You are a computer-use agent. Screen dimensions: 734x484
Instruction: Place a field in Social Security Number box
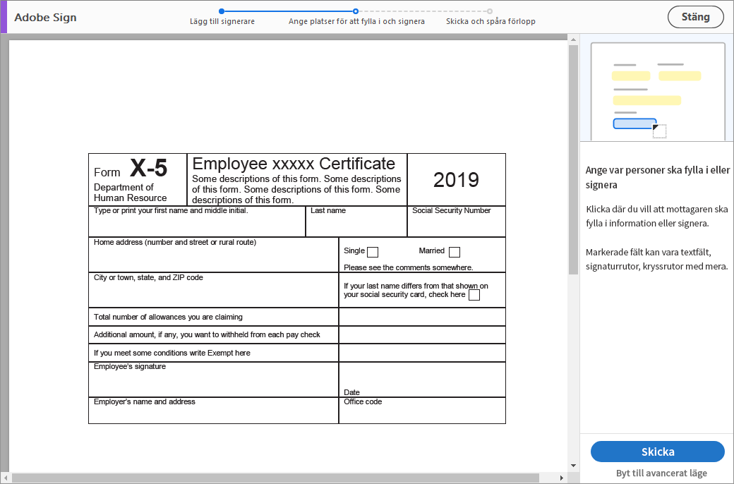click(x=457, y=226)
